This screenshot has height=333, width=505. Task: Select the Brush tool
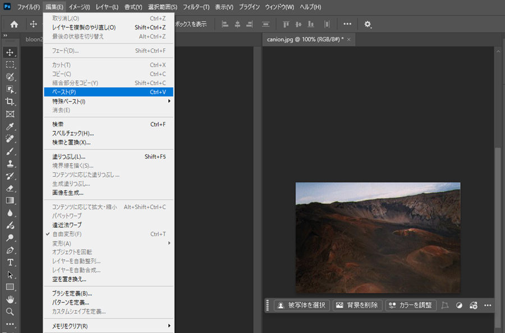click(x=10, y=151)
